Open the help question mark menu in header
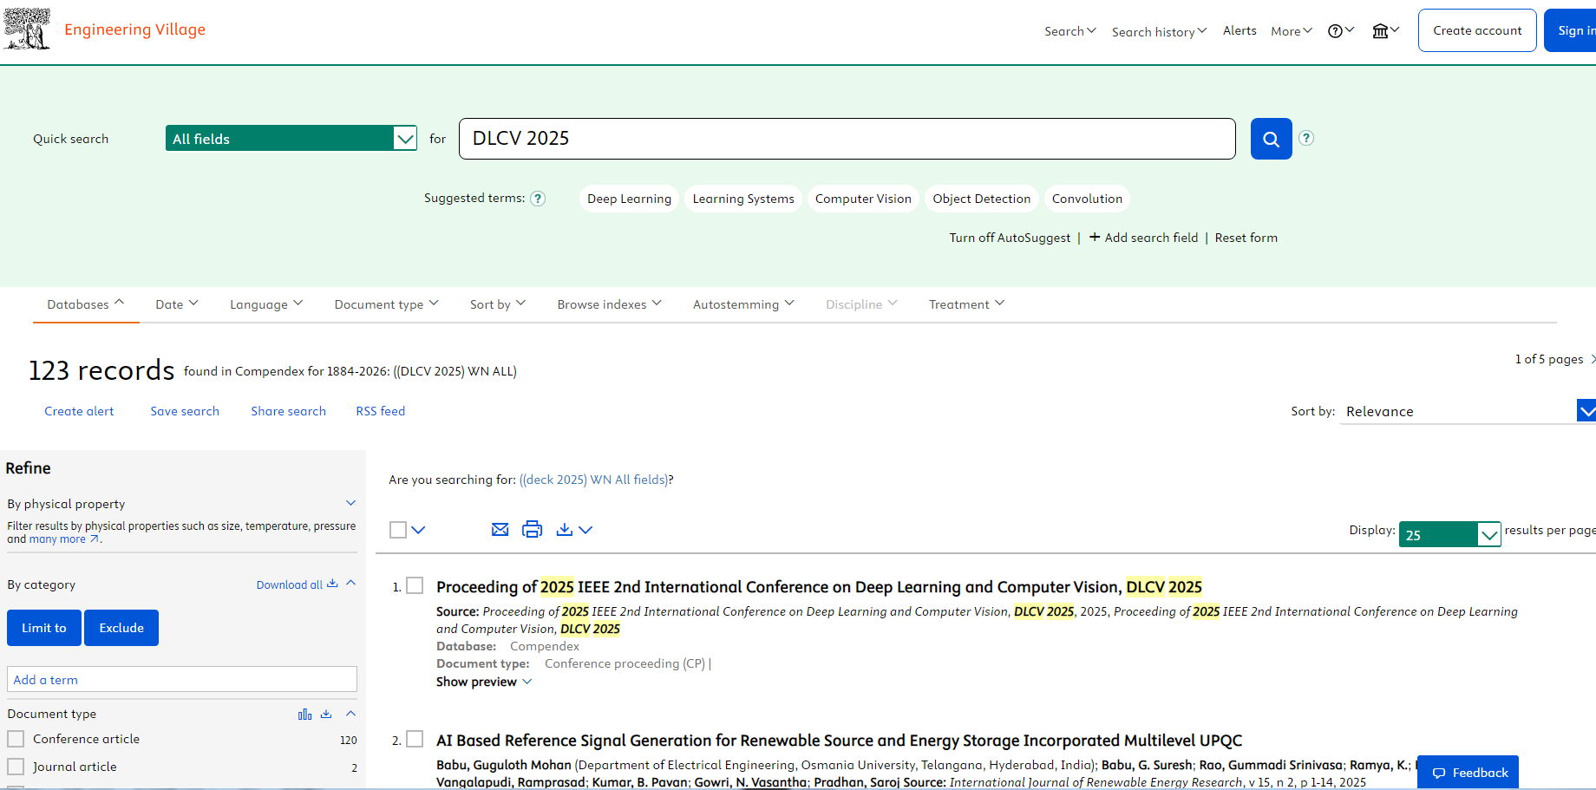The width and height of the screenshot is (1596, 790). click(x=1340, y=31)
